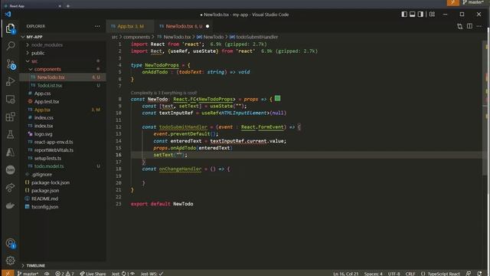
Task: Toggle secondary side bar visibility
Action: click(x=420, y=15)
